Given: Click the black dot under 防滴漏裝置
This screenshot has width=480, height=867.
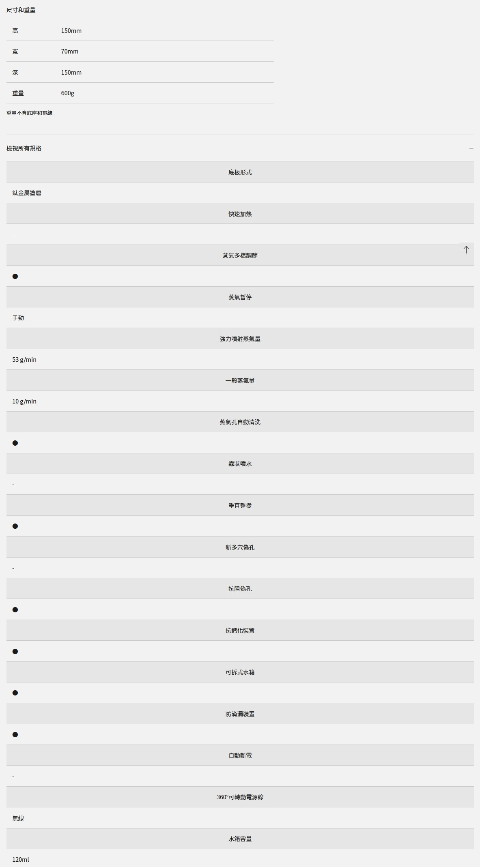Looking at the screenshot, I should click(15, 735).
